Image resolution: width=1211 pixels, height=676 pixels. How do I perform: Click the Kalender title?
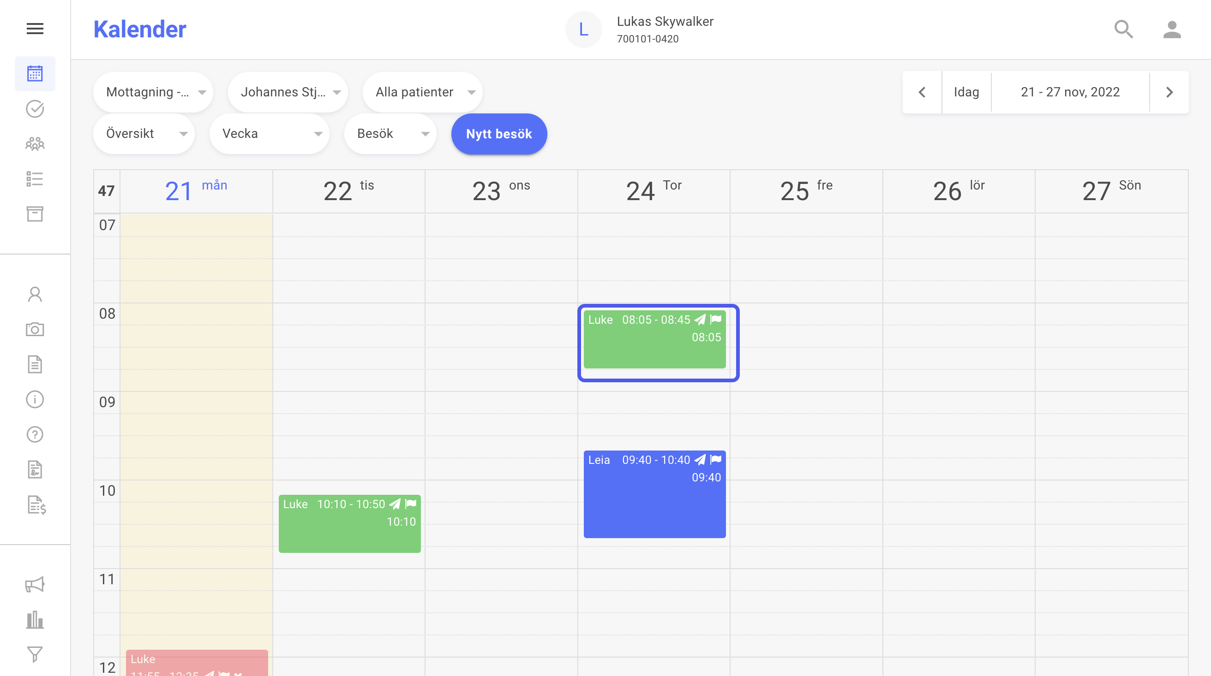pos(140,30)
